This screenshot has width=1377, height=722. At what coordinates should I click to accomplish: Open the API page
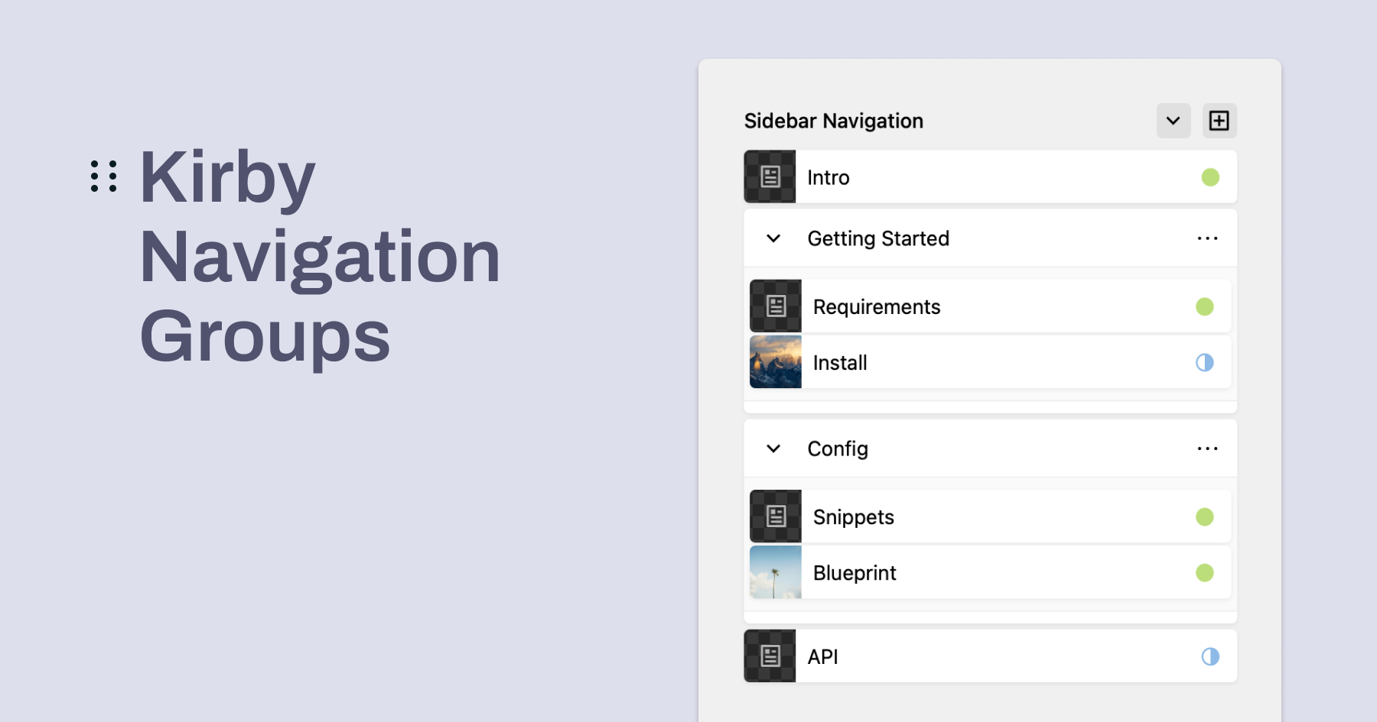click(822, 656)
